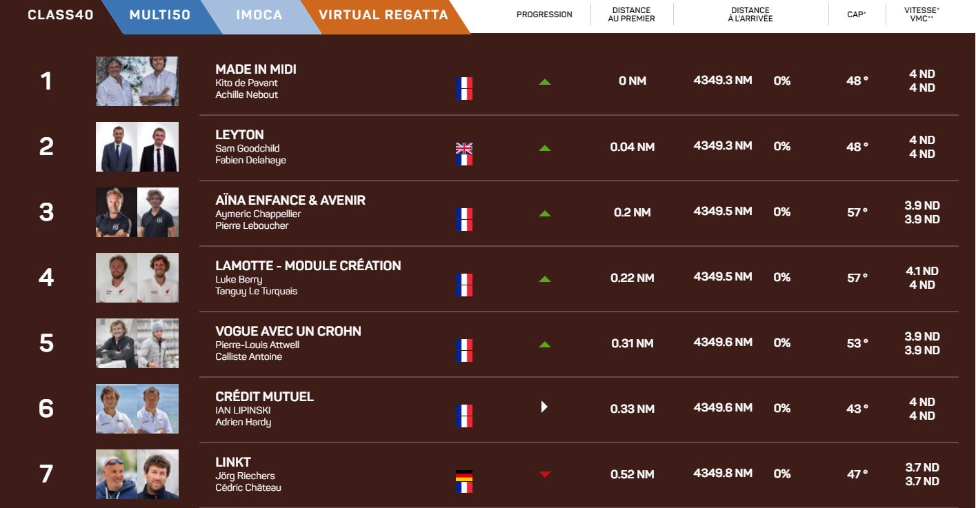The image size is (976, 508).
Task: Click the UK flag next to Leyton
Action: click(464, 148)
